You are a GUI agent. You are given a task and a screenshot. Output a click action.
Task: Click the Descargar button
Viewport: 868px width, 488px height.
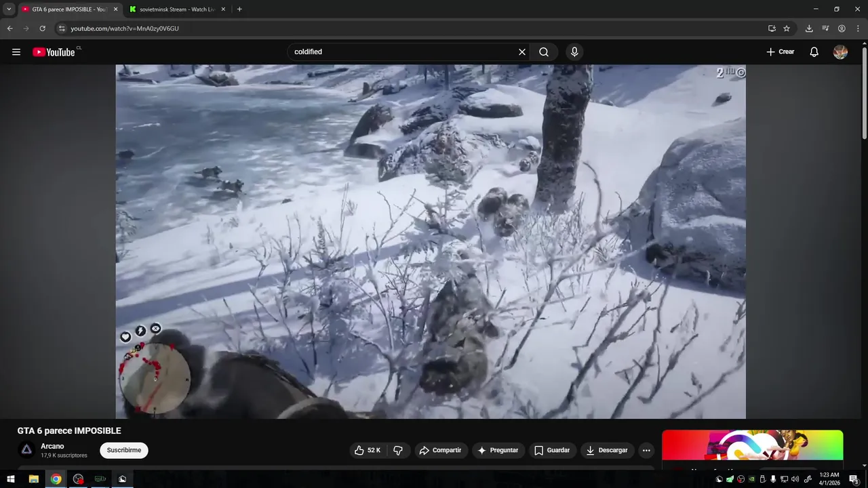click(x=607, y=450)
